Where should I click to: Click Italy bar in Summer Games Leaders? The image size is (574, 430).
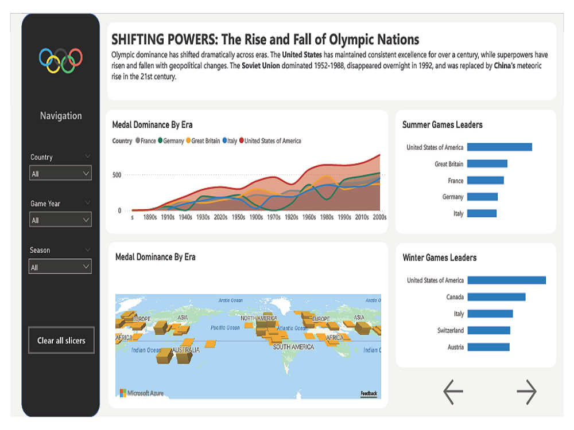tap(482, 213)
